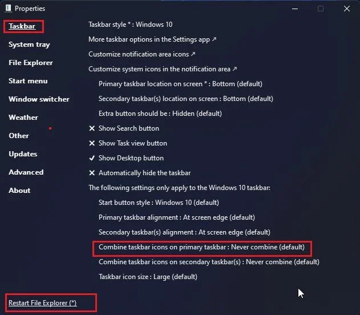Open the About section
This screenshot has height=315, width=360.
tap(19, 191)
